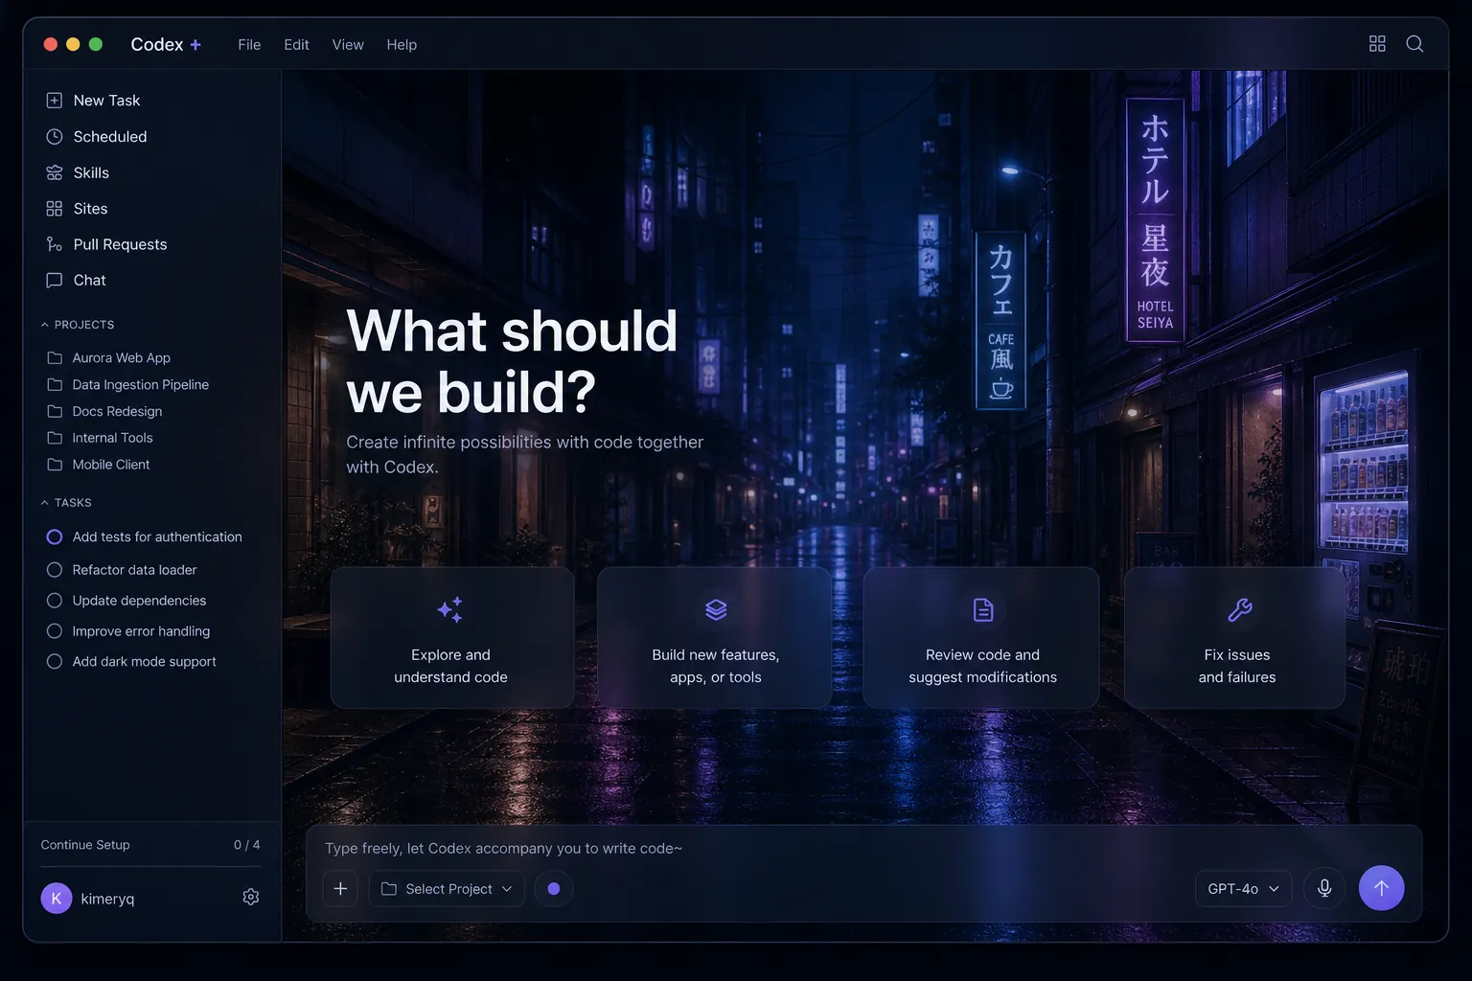Click the Pull Requests branch icon
Viewport: 1472px width, 981px height.
[55, 244]
